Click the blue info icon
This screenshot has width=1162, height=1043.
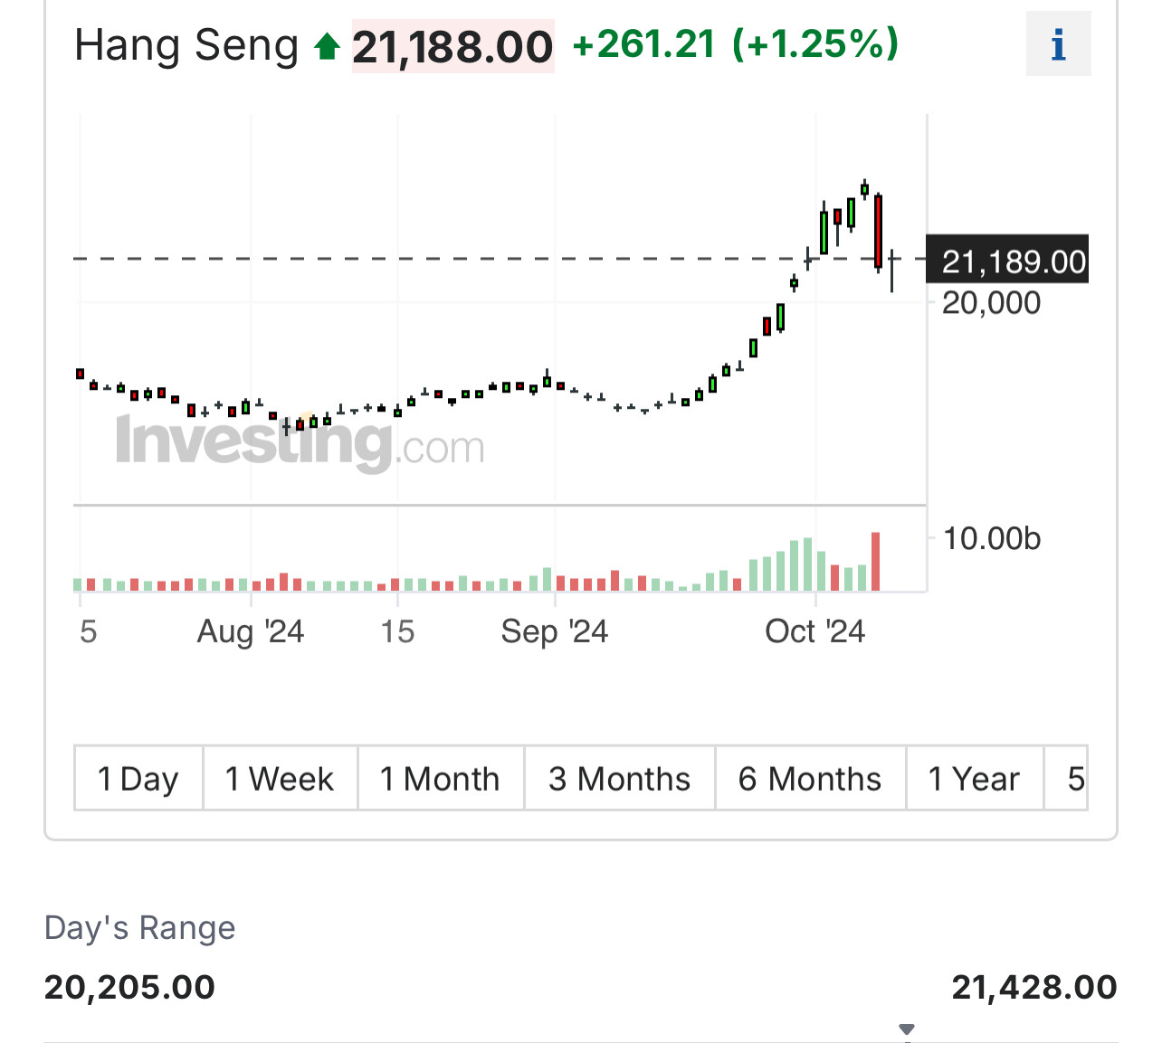tap(1058, 44)
